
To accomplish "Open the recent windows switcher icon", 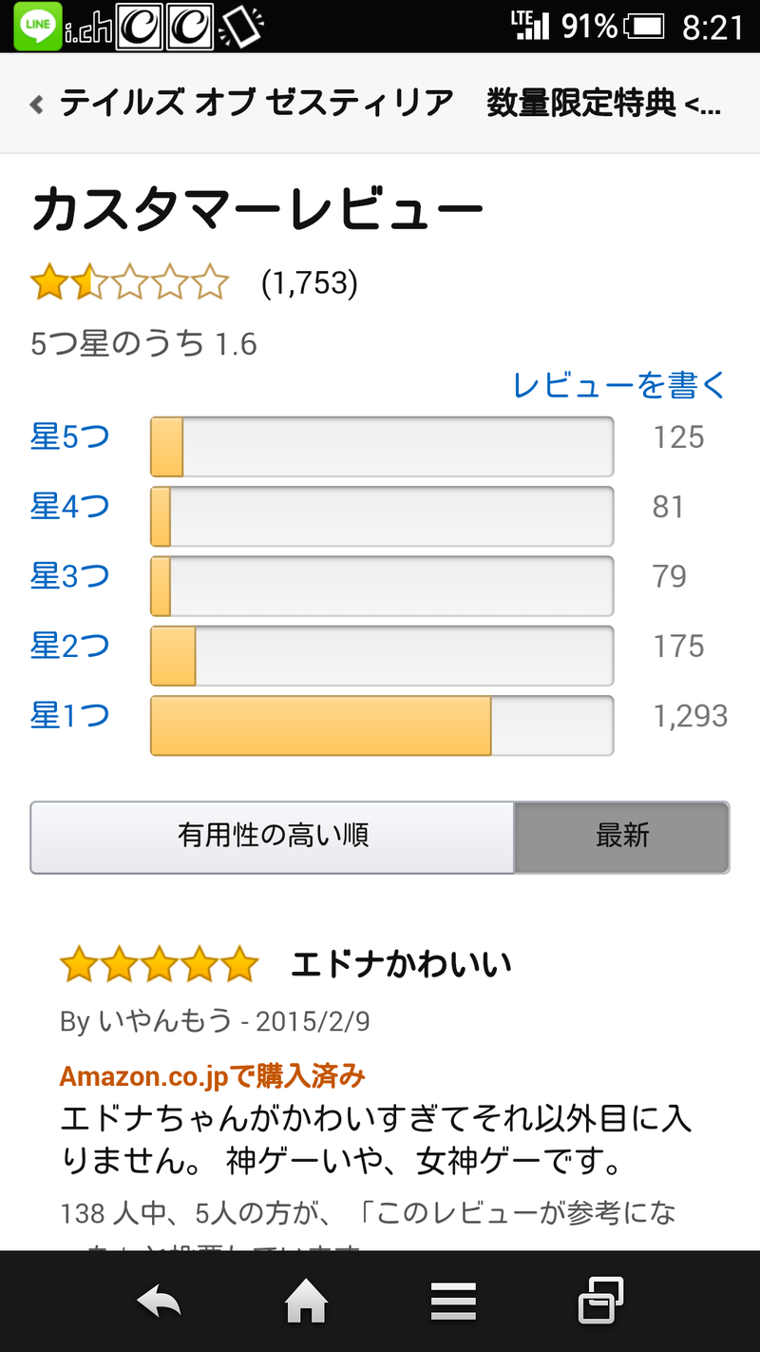I will click(600, 1301).
